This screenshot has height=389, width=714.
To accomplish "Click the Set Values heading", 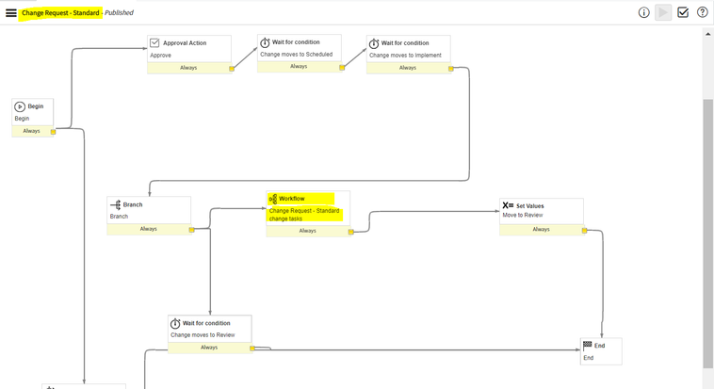I will [530, 206].
